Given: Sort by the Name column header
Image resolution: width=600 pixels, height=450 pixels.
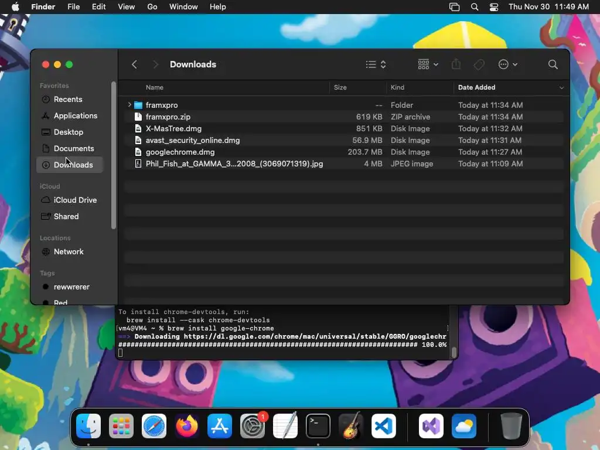Looking at the screenshot, I should [x=155, y=88].
